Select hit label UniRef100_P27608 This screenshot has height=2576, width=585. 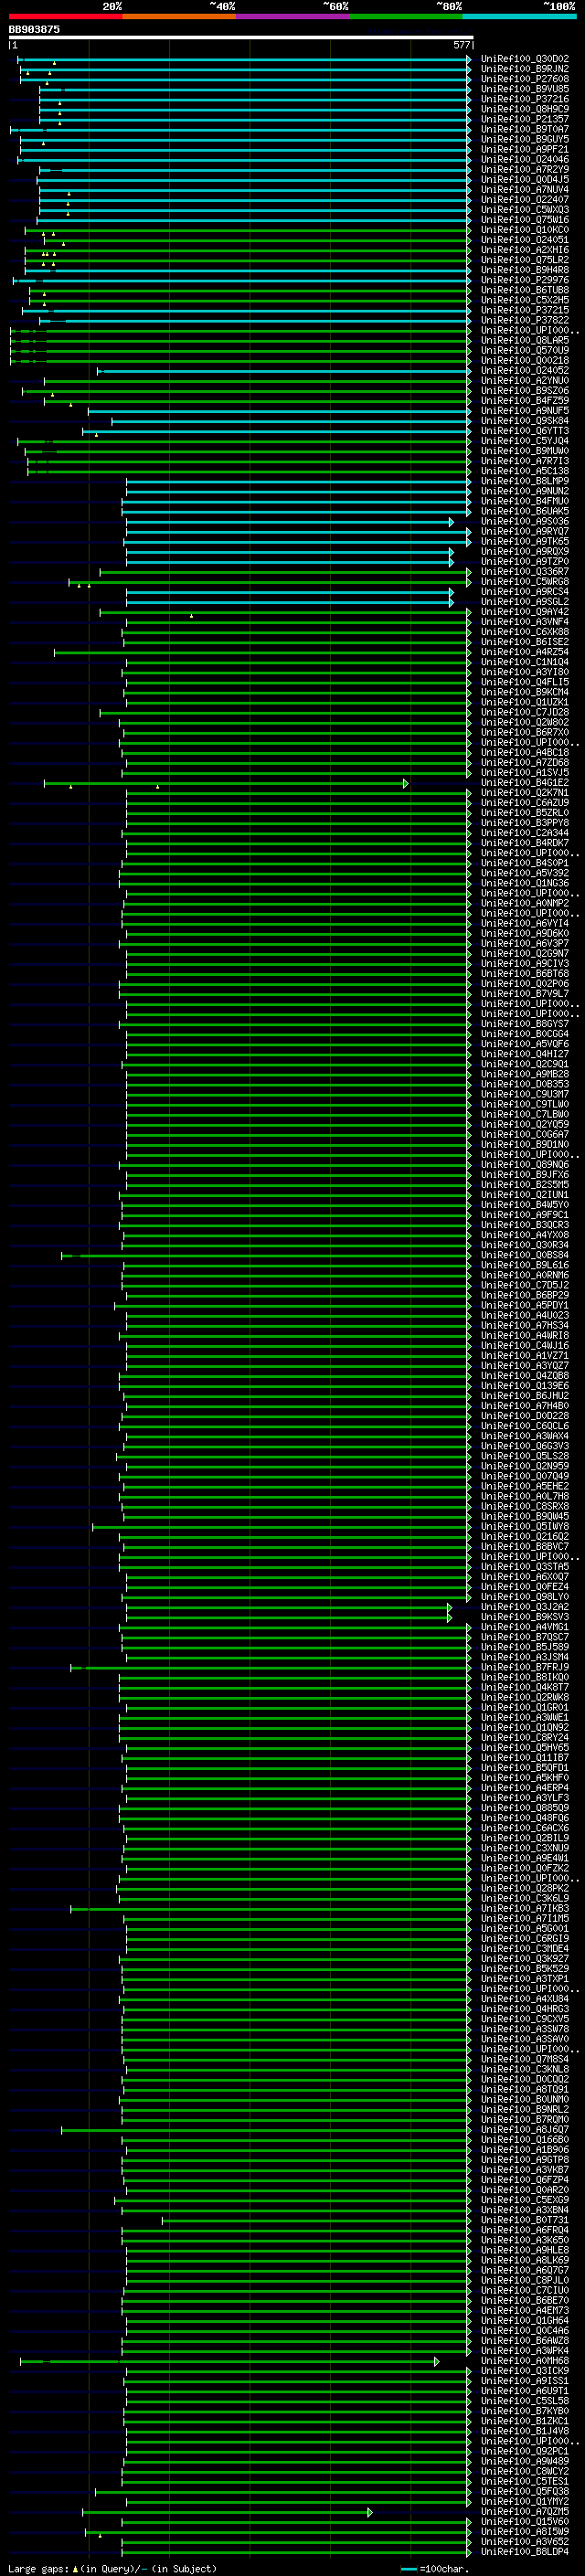524,79
